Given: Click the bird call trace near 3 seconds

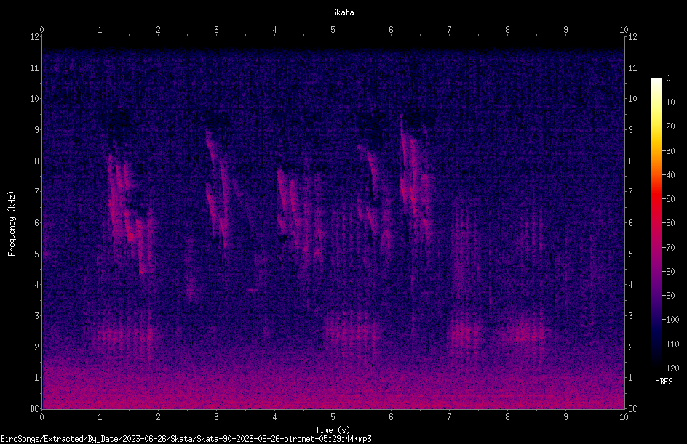Looking at the screenshot, I should coord(218,188).
